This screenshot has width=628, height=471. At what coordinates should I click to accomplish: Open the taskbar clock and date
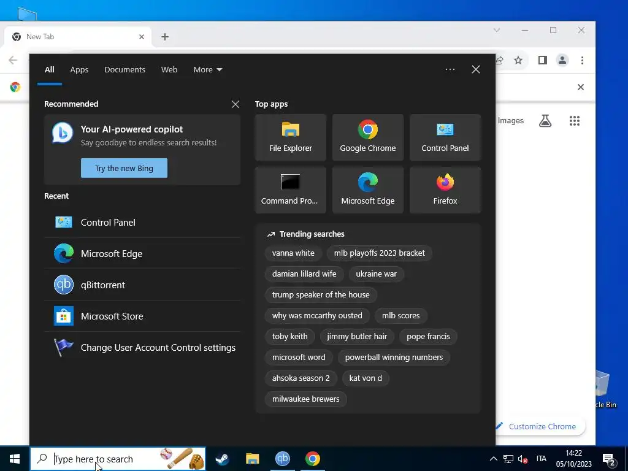[573, 459]
